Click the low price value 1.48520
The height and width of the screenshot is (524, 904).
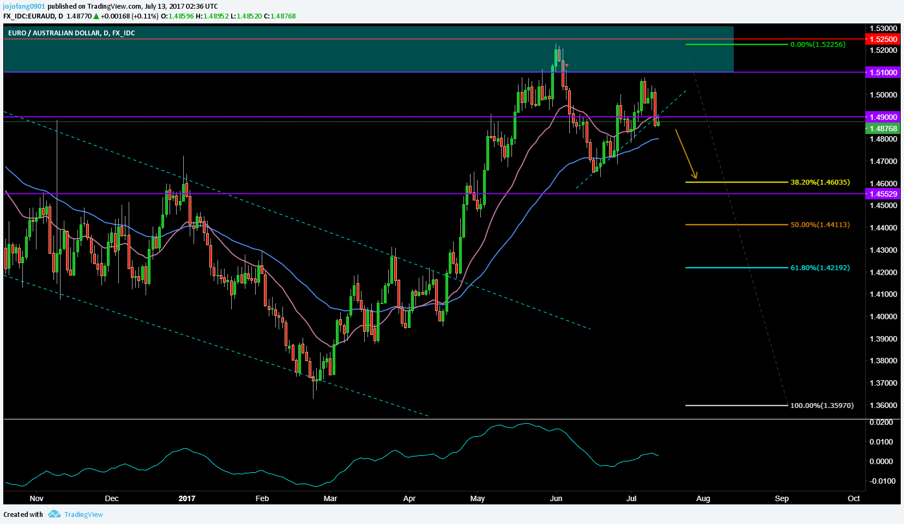pos(249,16)
